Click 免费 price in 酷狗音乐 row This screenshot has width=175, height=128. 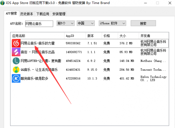[107, 78]
